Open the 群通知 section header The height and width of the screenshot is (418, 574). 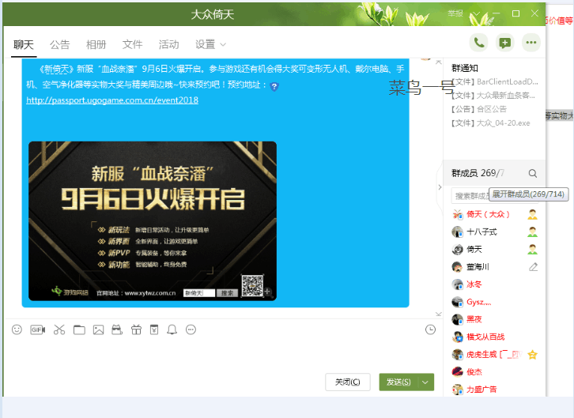(465, 68)
